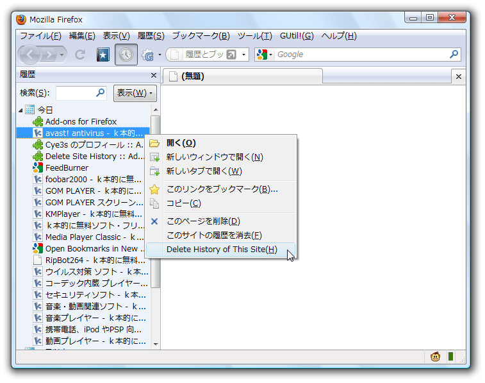The width and height of the screenshot is (485, 383).
Task: Open the 編集(E) menu
Action: point(82,36)
